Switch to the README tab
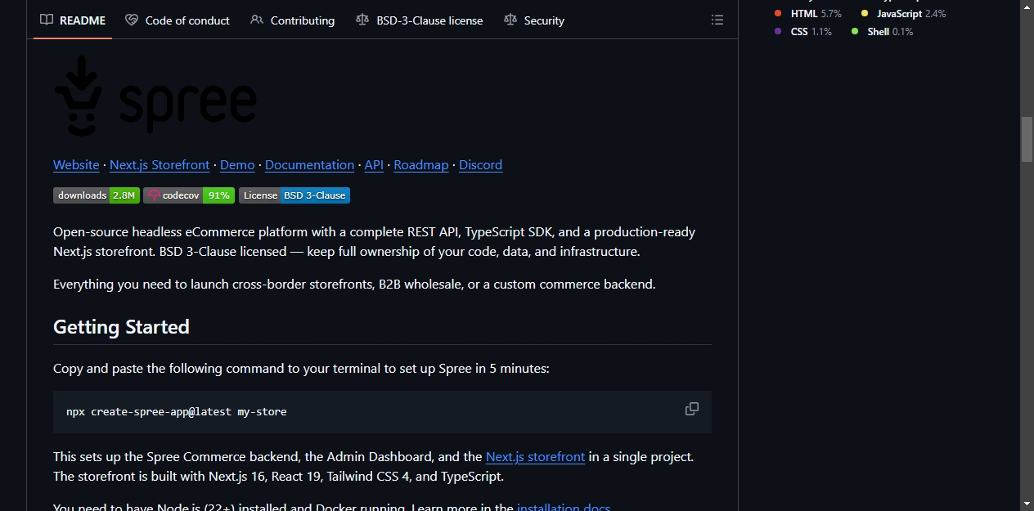Screen dimensions: 1034x511 pos(74,20)
